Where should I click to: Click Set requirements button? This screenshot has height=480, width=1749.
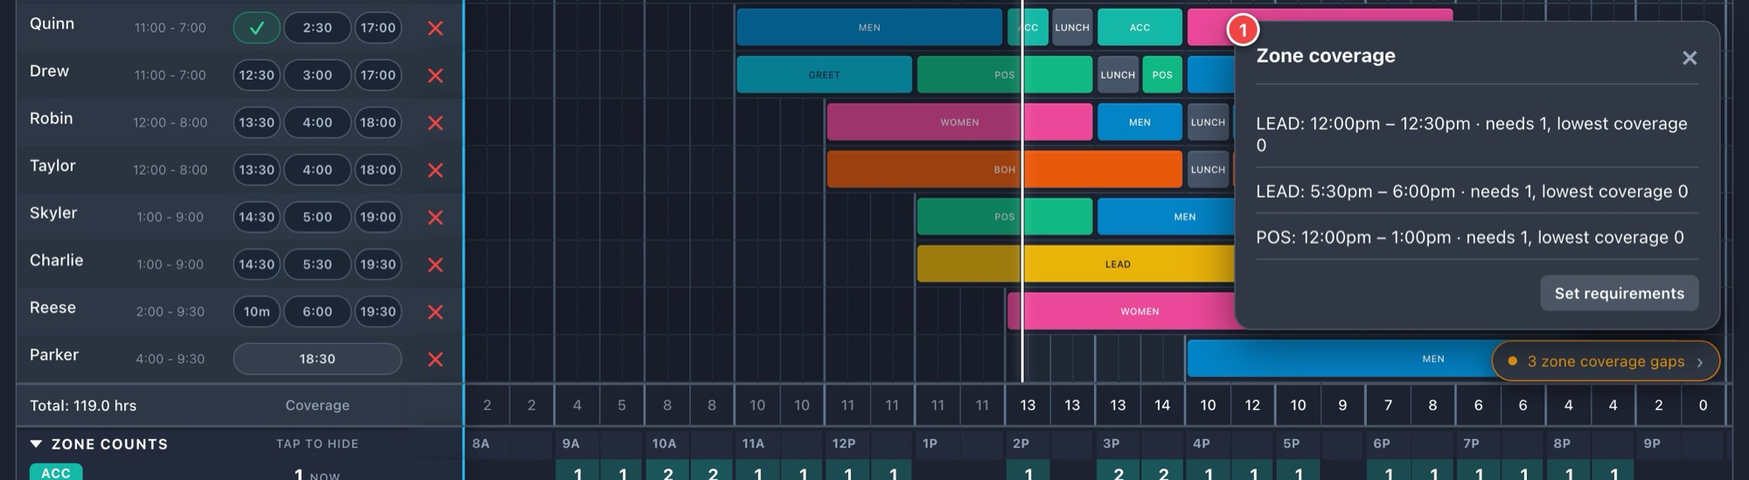(1619, 293)
